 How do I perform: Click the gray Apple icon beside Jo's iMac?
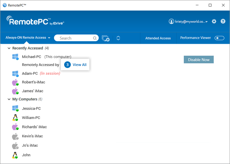15,146
